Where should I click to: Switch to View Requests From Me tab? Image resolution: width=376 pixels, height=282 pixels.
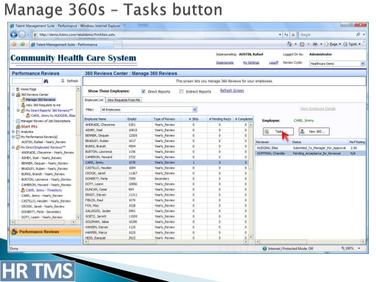point(124,100)
